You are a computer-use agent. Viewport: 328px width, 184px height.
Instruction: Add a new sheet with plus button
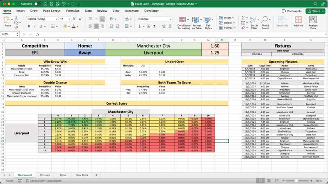point(96,175)
